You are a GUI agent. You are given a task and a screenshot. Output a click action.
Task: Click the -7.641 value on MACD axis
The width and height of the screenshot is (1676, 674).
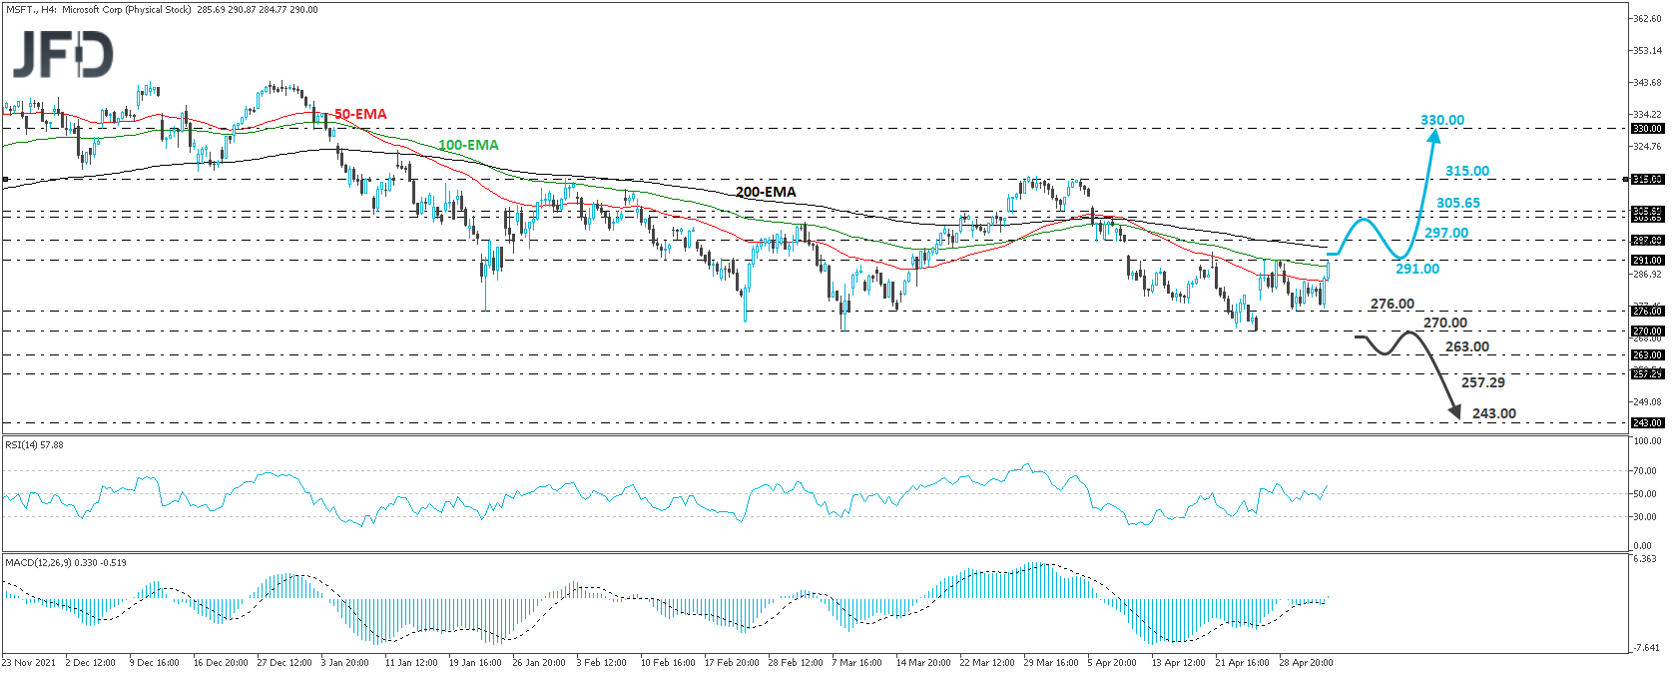coord(1646,648)
